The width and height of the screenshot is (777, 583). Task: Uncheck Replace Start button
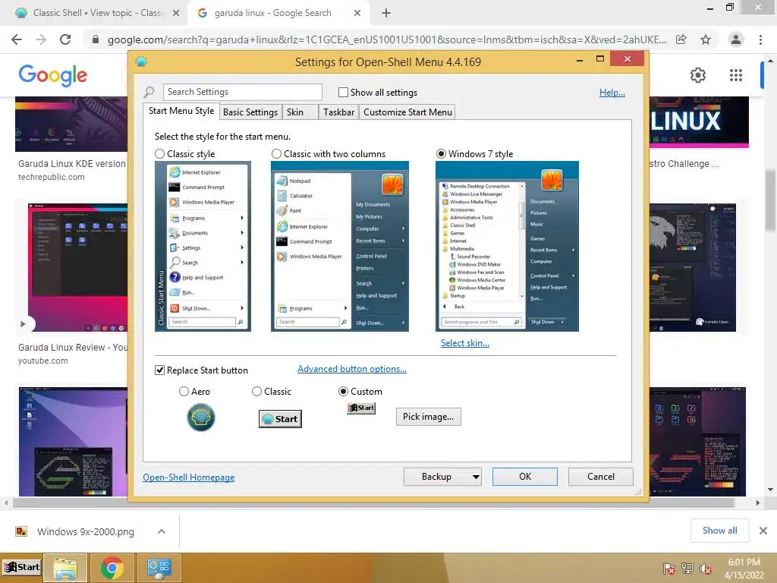pyautogui.click(x=159, y=370)
